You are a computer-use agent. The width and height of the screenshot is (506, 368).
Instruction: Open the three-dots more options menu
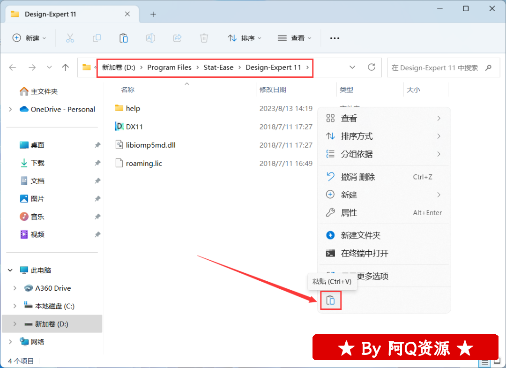point(335,38)
